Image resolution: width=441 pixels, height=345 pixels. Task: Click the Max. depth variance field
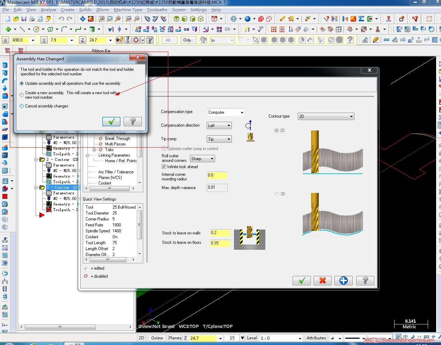coord(217,188)
